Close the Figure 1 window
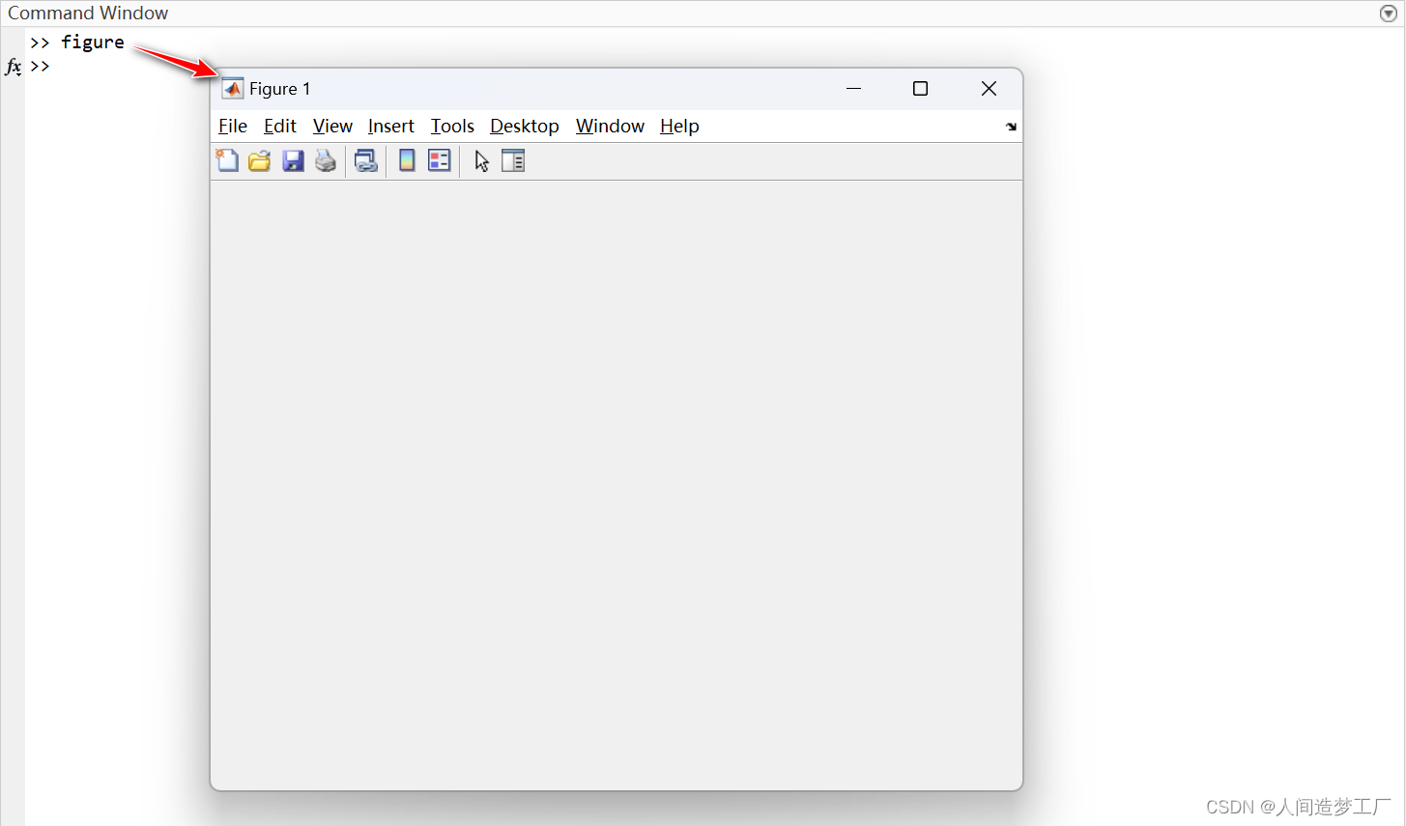This screenshot has height=826, width=1406. (x=989, y=88)
